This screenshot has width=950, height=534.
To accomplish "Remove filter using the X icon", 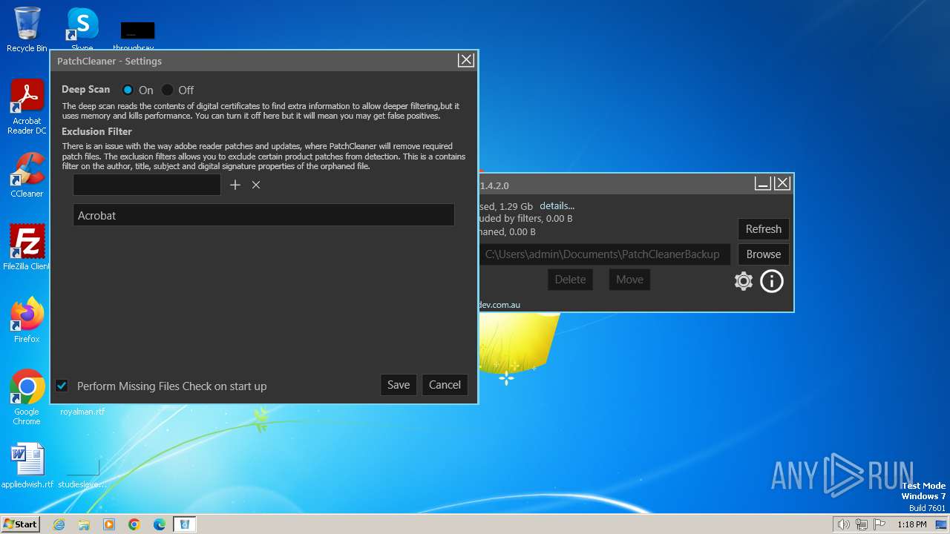I will click(256, 185).
